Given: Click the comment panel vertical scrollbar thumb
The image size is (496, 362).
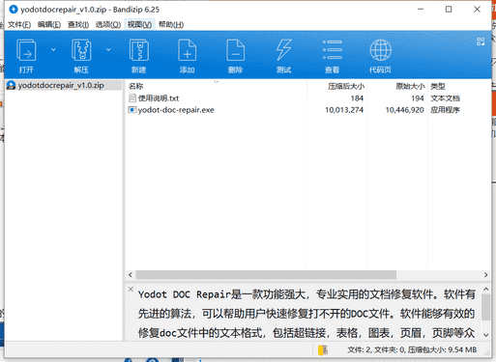Looking at the screenshot, I should click(x=486, y=307).
